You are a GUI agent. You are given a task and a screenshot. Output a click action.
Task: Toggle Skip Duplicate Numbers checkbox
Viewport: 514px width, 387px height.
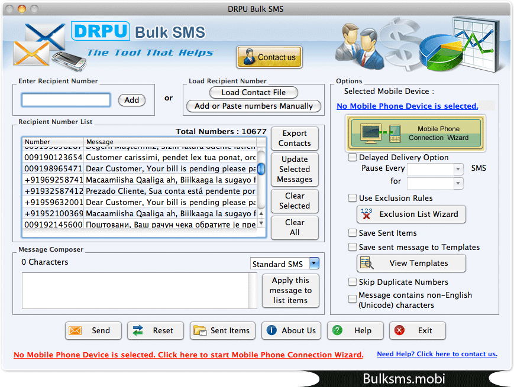353,282
